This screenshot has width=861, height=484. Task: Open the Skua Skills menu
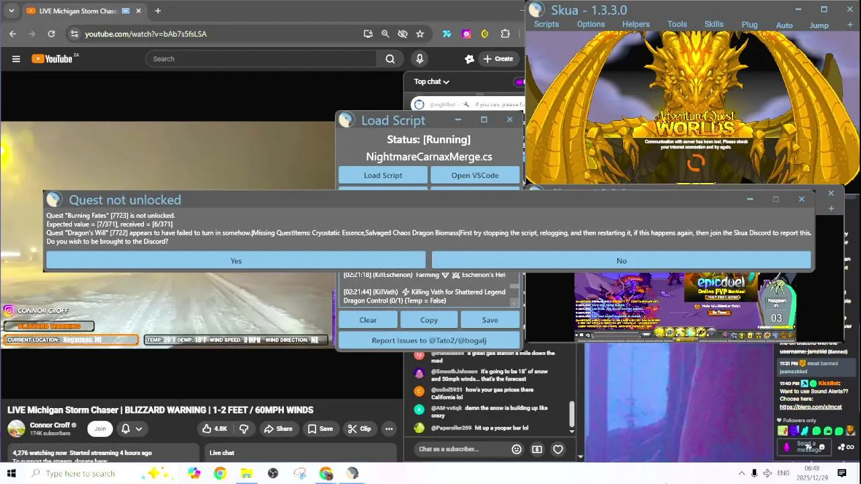[714, 24]
